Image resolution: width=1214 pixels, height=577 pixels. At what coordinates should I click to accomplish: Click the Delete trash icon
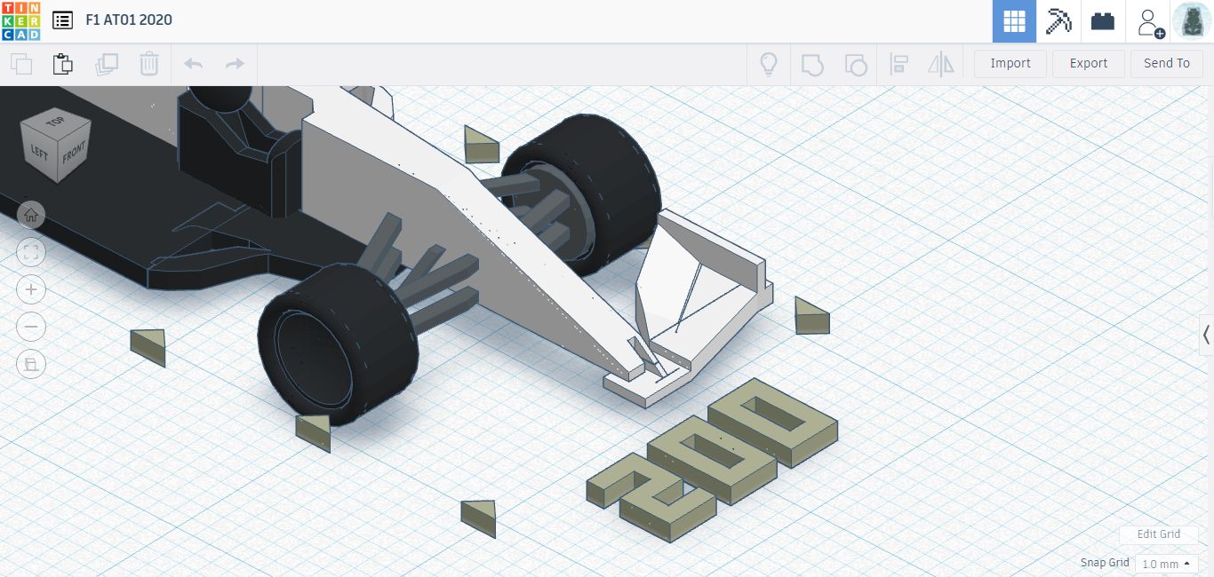pos(148,64)
